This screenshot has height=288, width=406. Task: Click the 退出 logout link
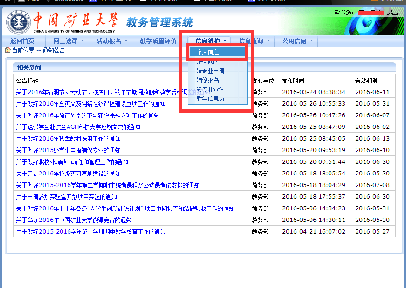(x=392, y=13)
